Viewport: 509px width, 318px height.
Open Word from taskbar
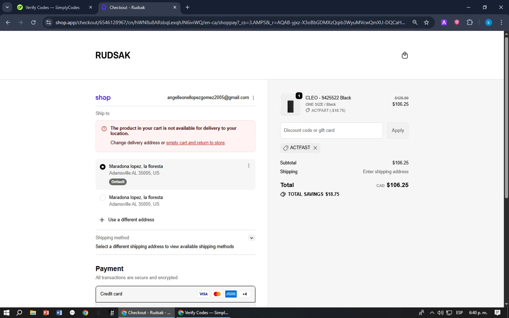pyautogui.click(x=59, y=313)
